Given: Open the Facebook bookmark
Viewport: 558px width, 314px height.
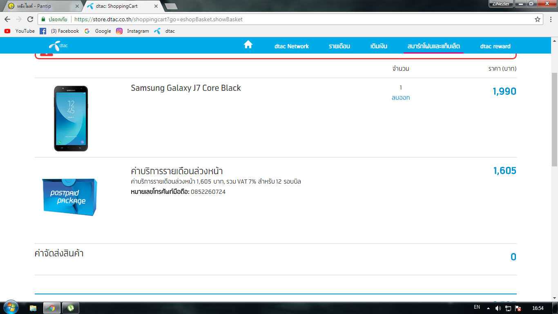Looking at the screenshot, I should (59, 31).
